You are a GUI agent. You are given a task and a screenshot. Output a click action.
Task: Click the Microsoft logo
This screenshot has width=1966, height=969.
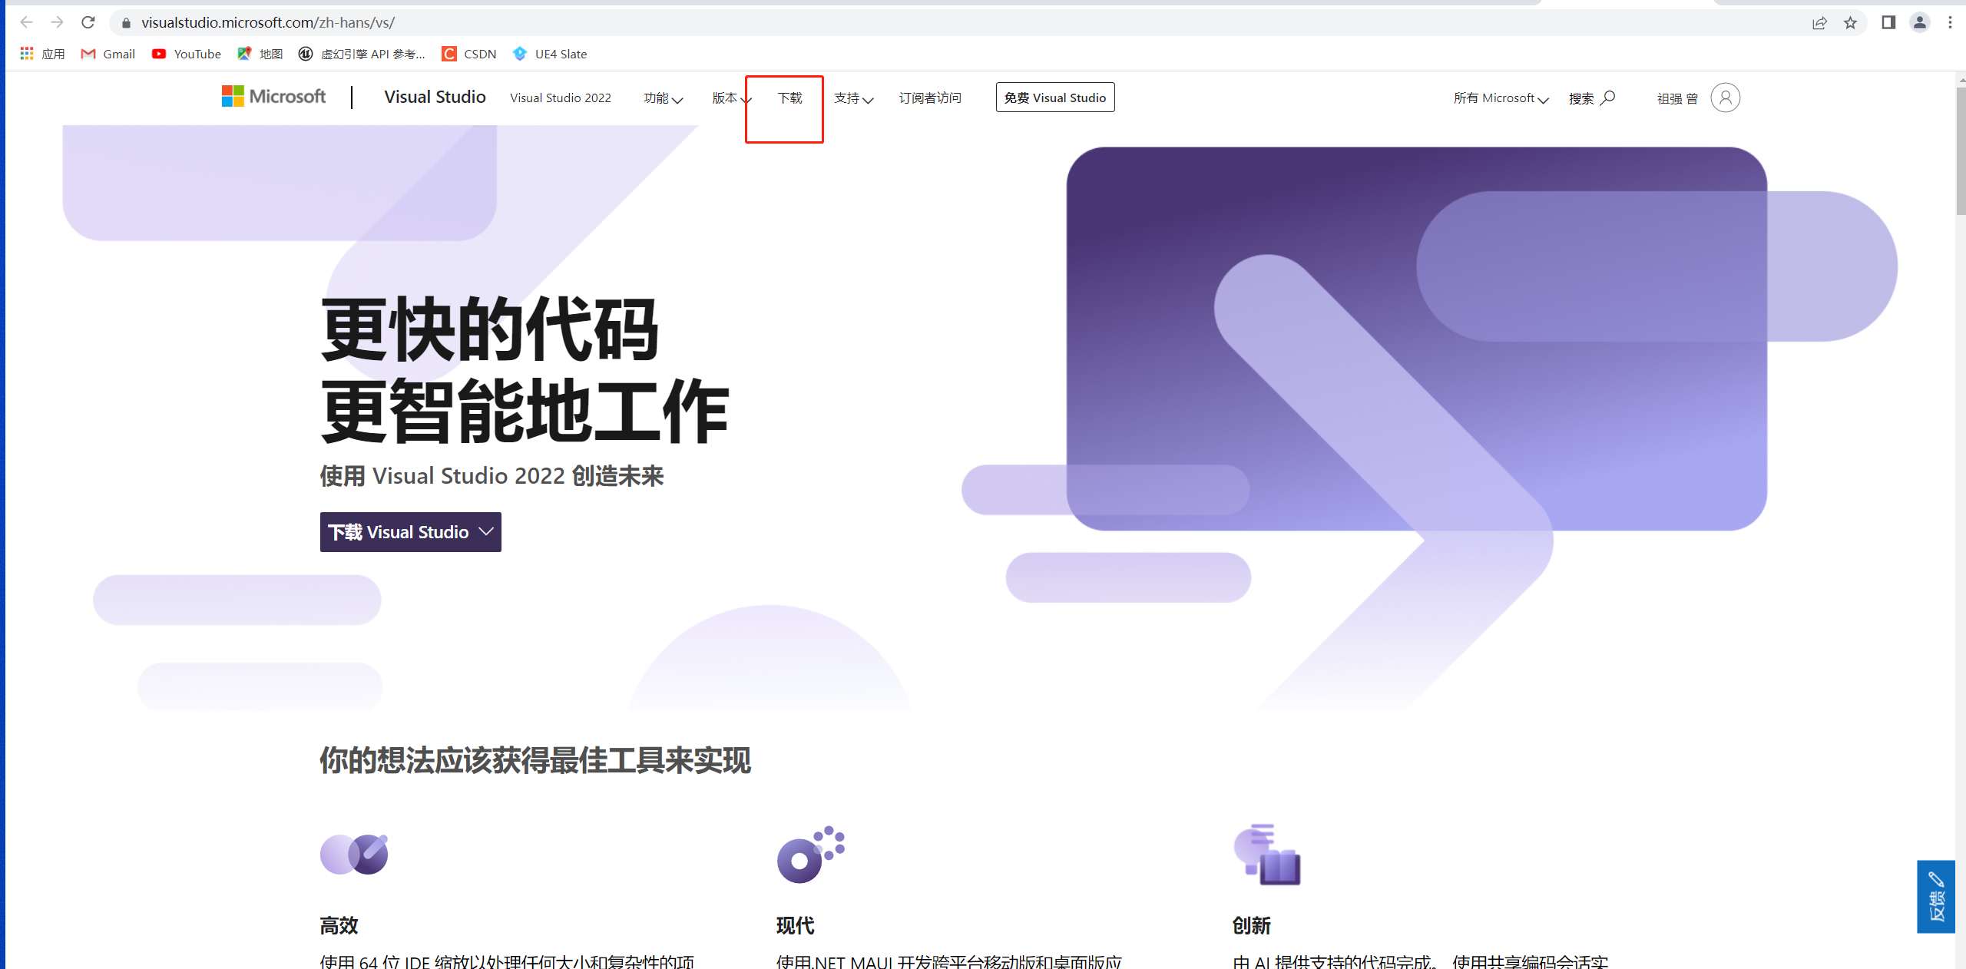273,97
